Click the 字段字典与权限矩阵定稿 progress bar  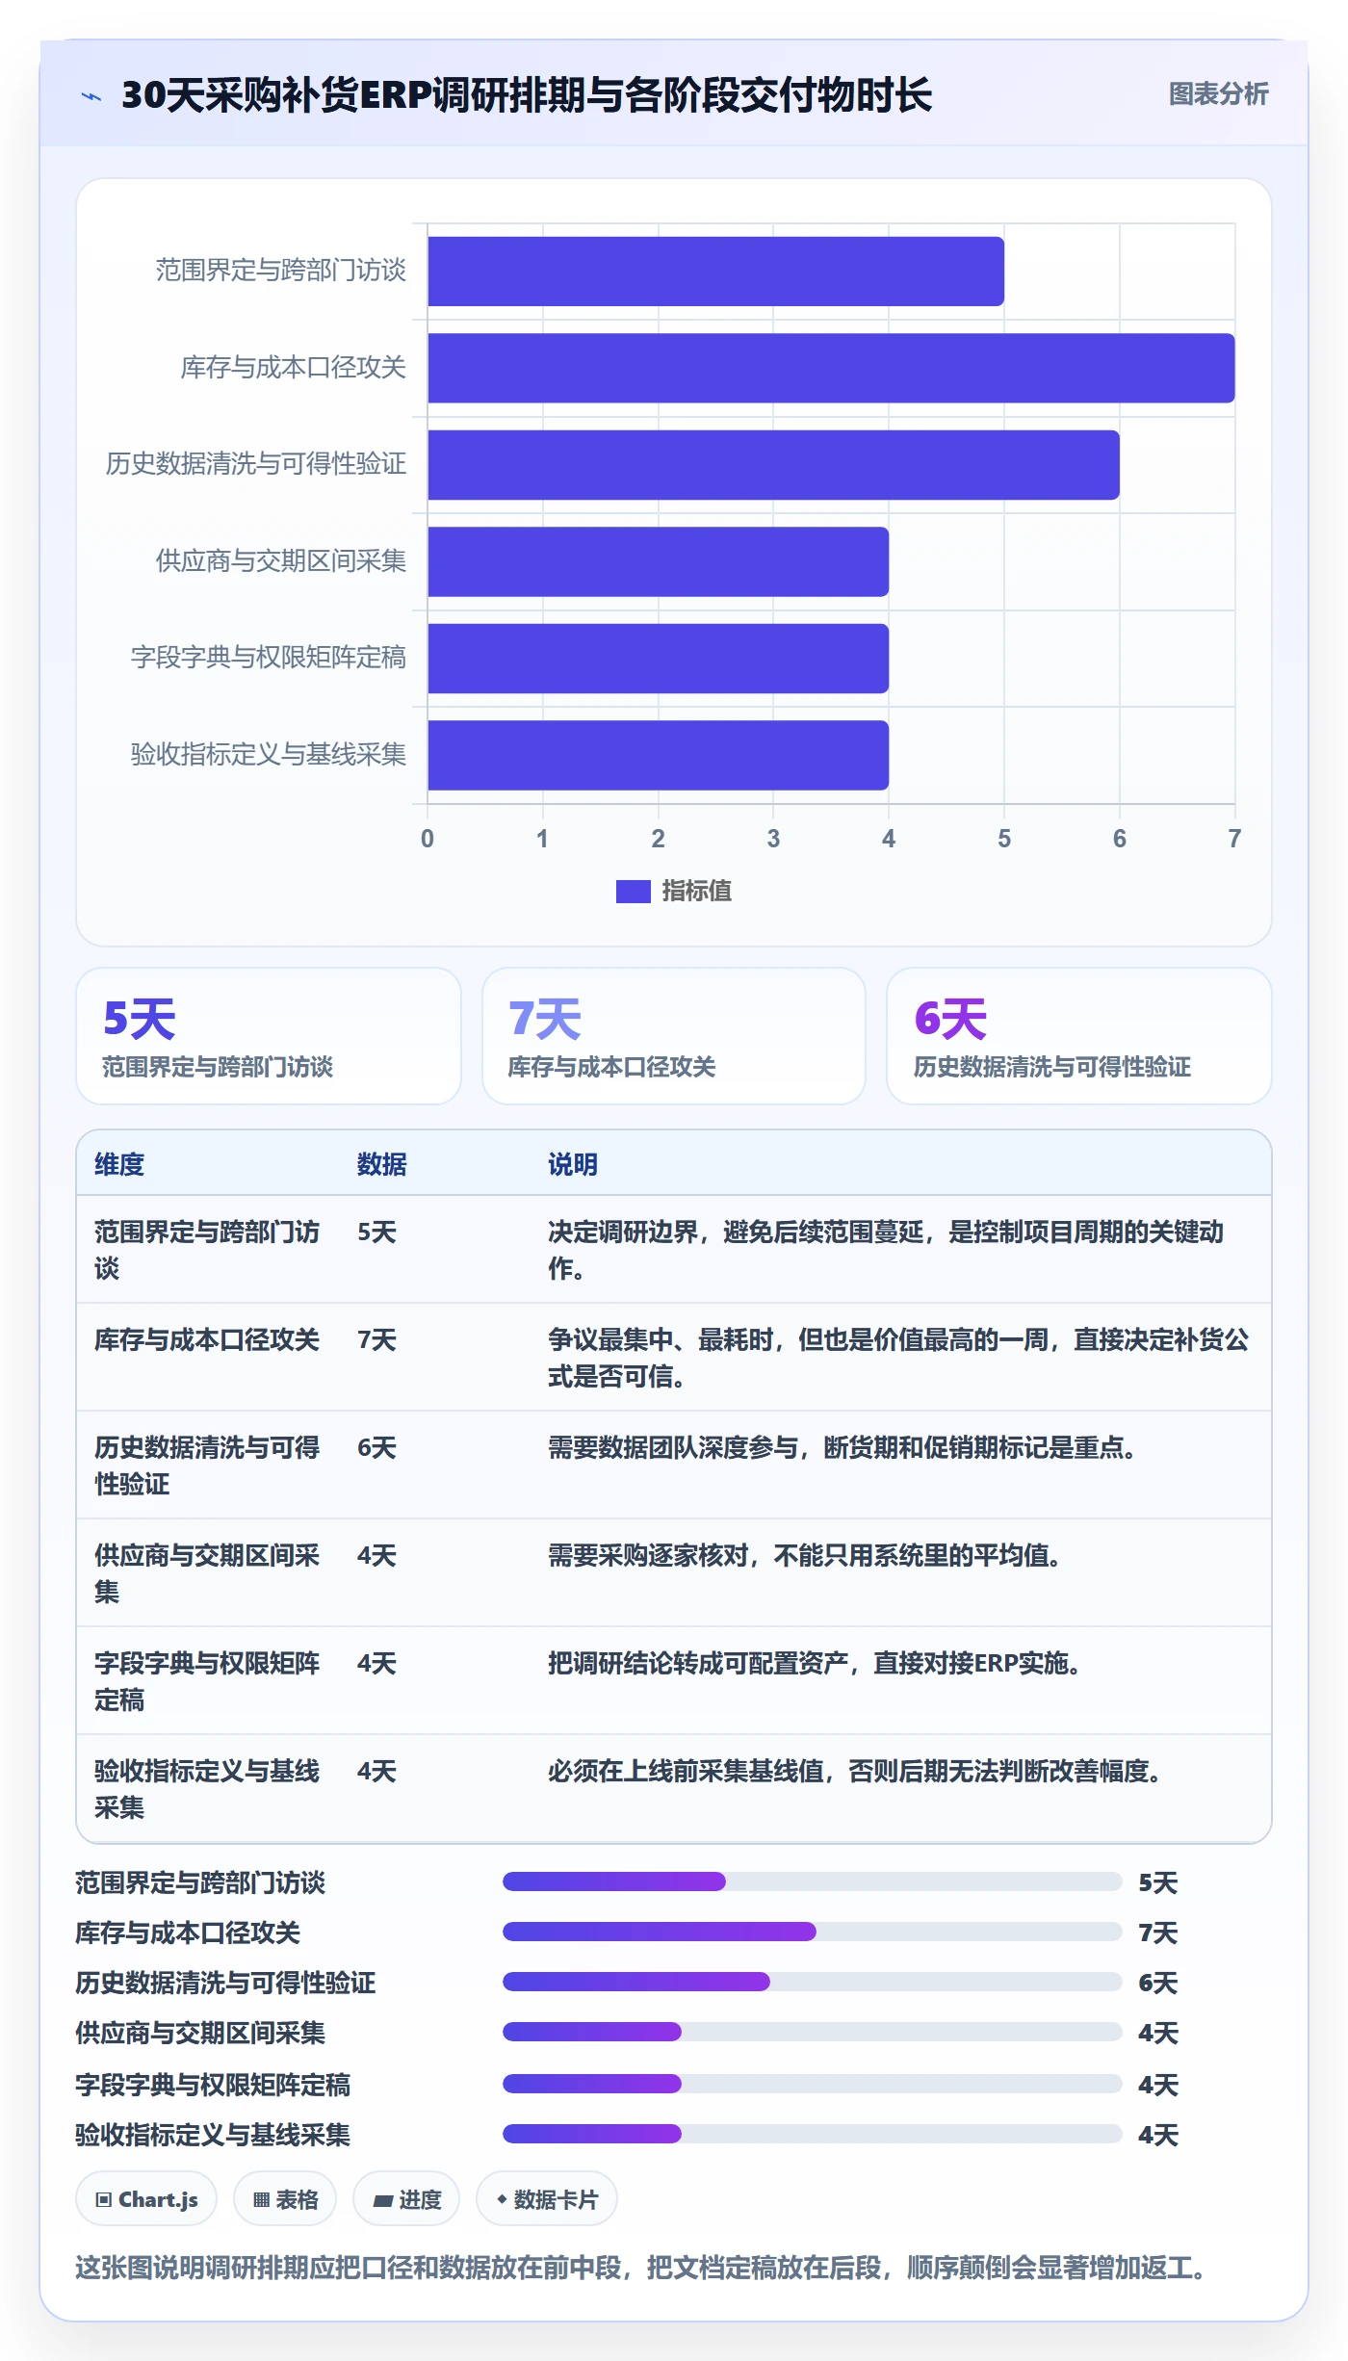tap(812, 2084)
